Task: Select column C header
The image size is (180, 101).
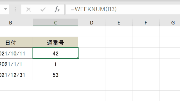Action: (56, 22)
